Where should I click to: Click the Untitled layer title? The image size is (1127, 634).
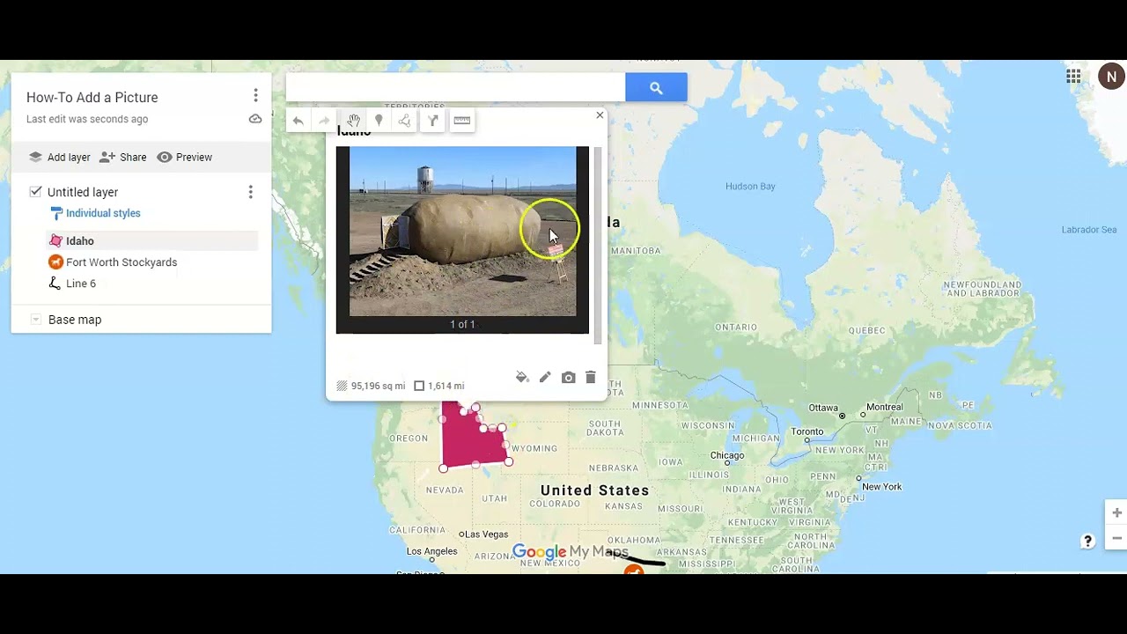click(x=83, y=192)
